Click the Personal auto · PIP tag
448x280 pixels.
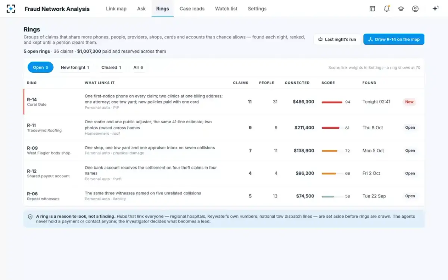coord(102,108)
